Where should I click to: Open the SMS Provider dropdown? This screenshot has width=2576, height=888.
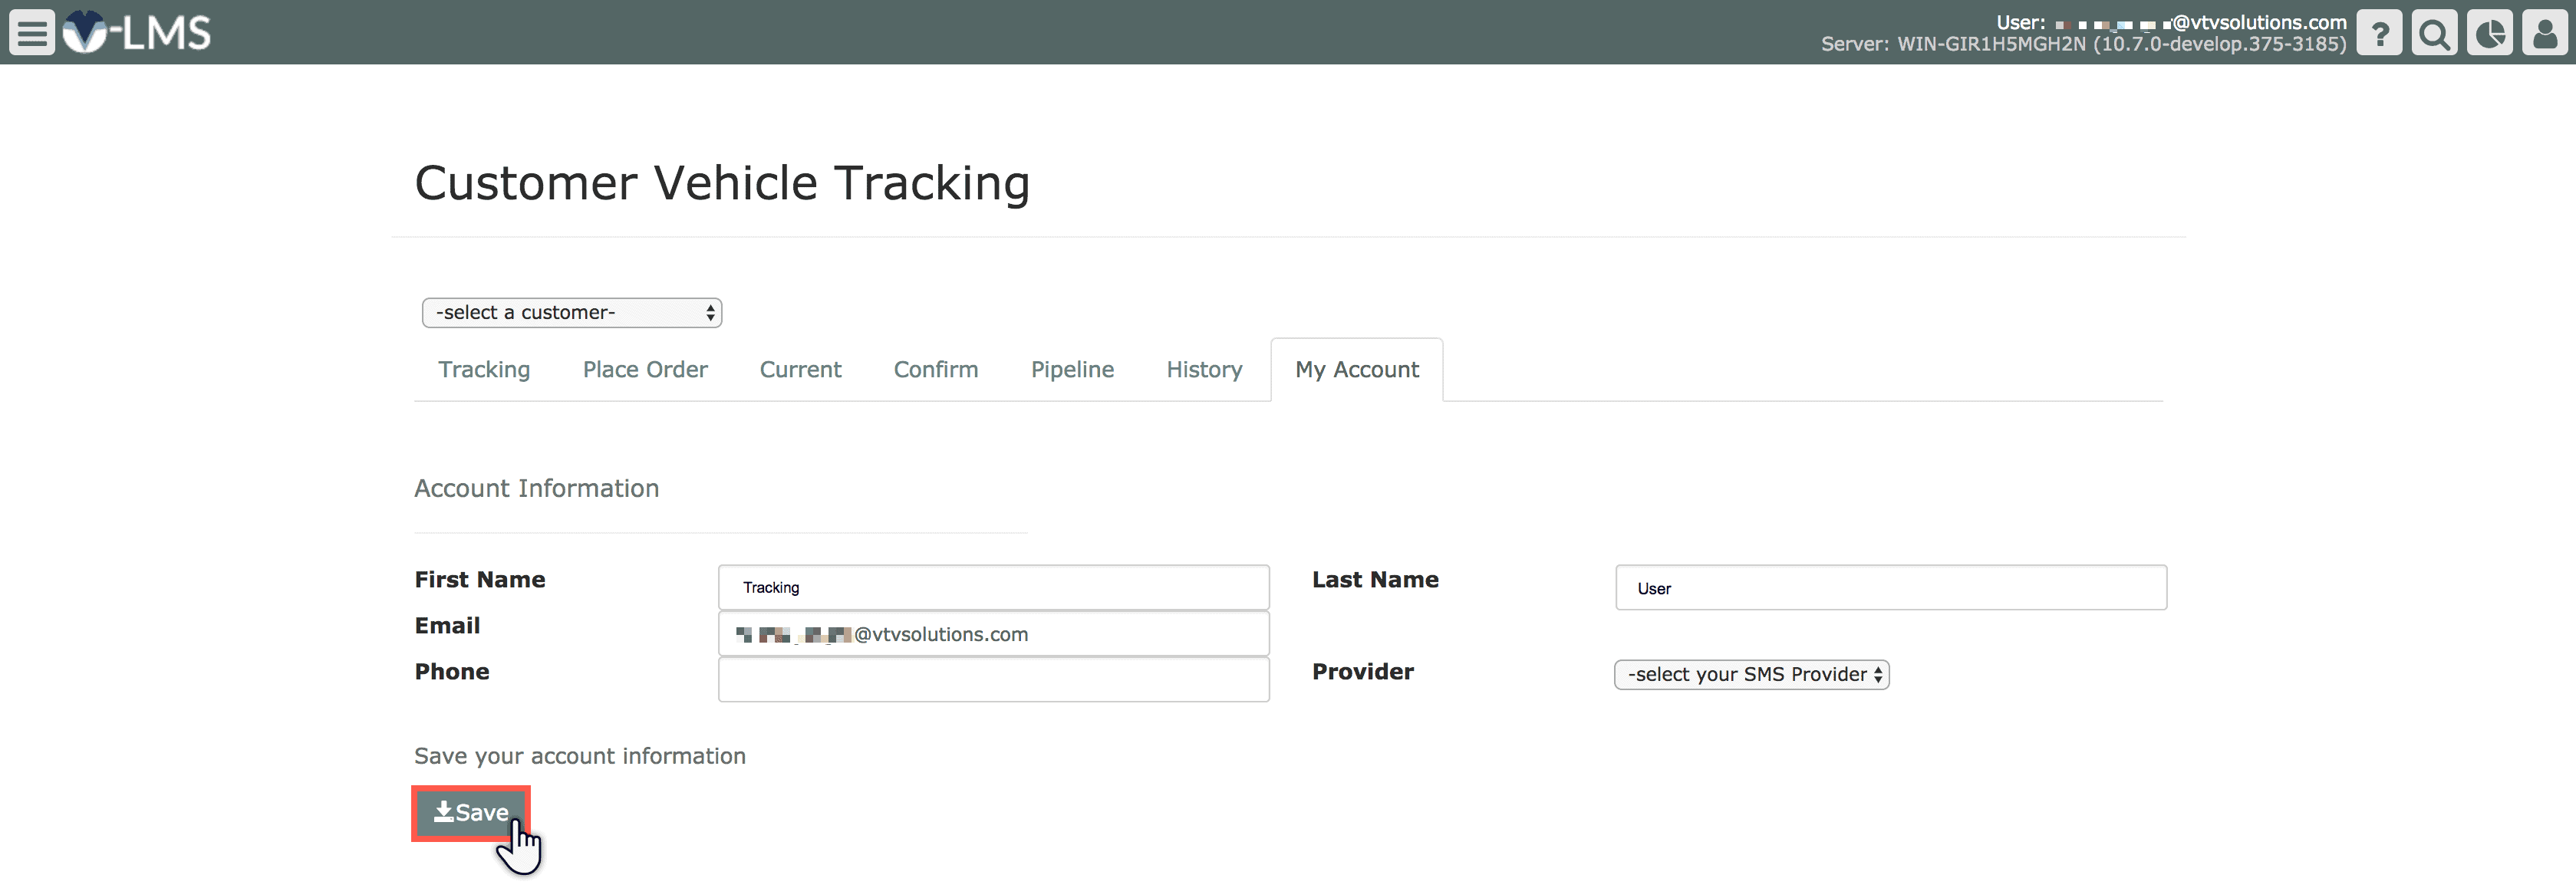pos(1751,675)
